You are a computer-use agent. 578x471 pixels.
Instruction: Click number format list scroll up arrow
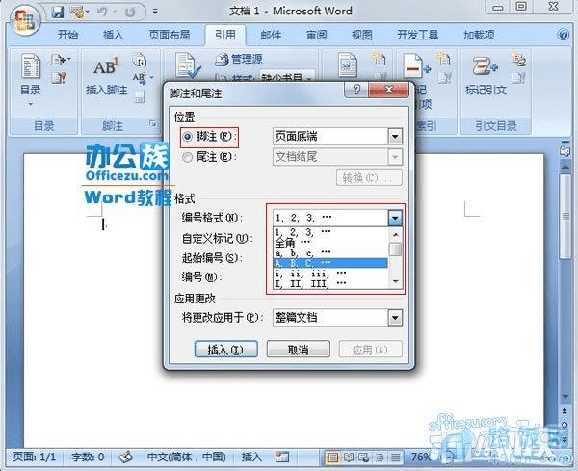(x=396, y=234)
